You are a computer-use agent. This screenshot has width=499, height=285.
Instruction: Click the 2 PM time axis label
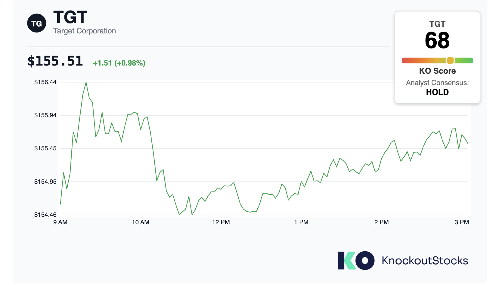[382, 222]
